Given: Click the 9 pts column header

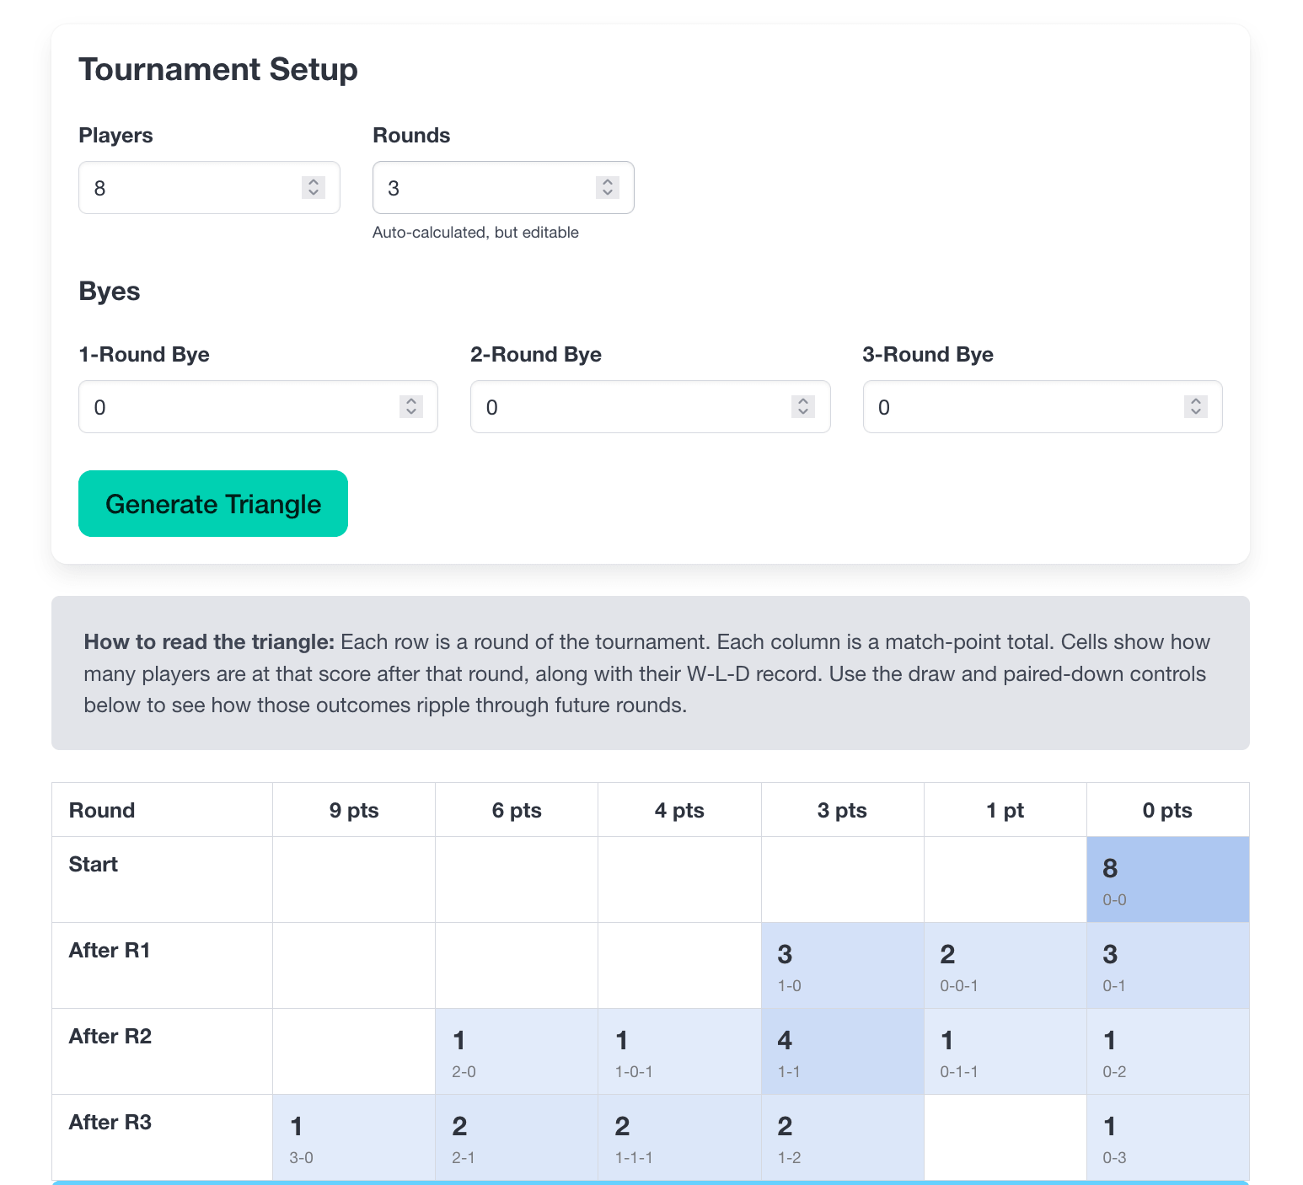Looking at the screenshot, I should 353,810.
